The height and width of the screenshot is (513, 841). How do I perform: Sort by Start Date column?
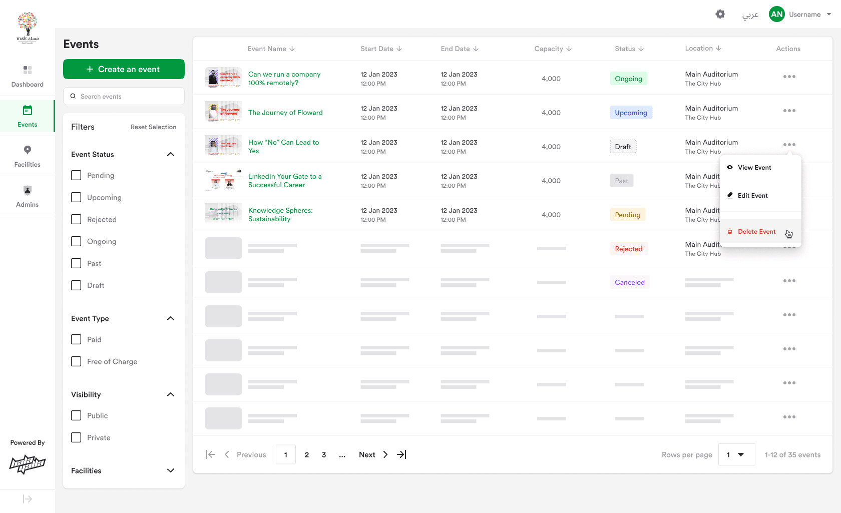pyautogui.click(x=381, y=49)
